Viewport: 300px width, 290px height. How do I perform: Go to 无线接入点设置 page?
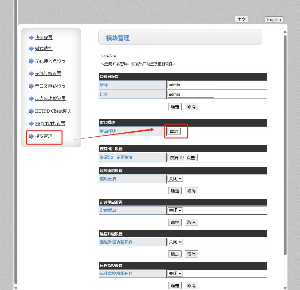(50, 61)
